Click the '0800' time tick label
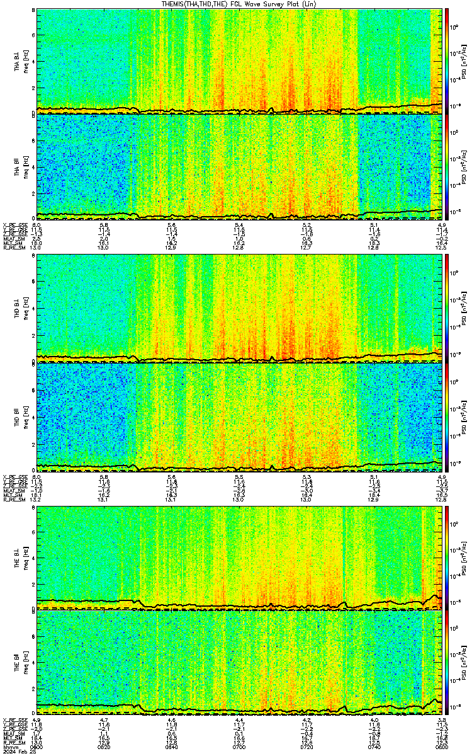The image size is (472, 756). coord(441,747)
